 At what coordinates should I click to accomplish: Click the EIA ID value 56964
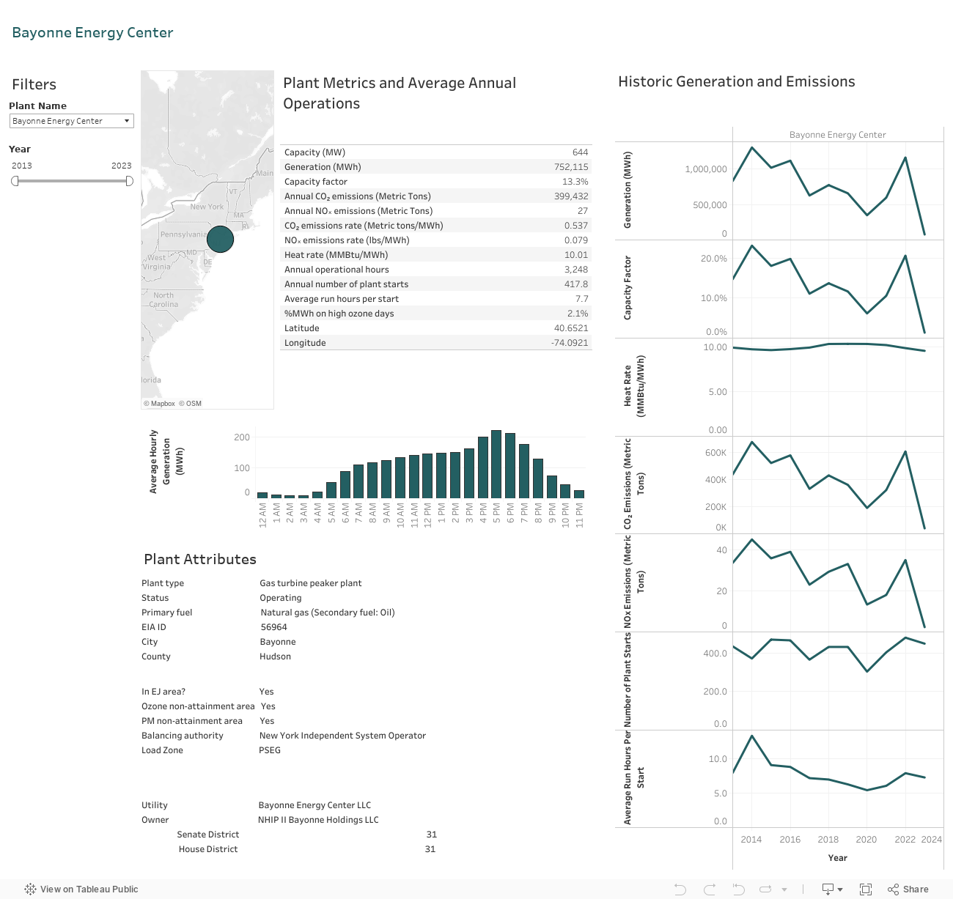[274, 627]
